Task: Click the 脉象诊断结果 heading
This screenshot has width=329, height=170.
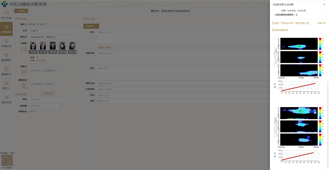Action: pyautogui.click(x=281, y=30)
